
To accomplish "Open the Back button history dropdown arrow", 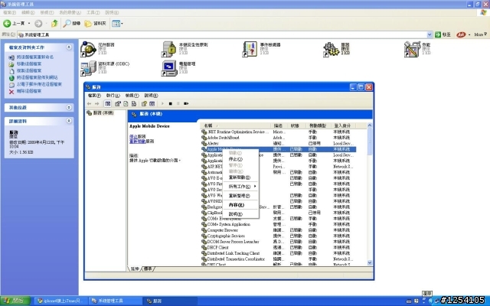I will click(x=29, y=24).
